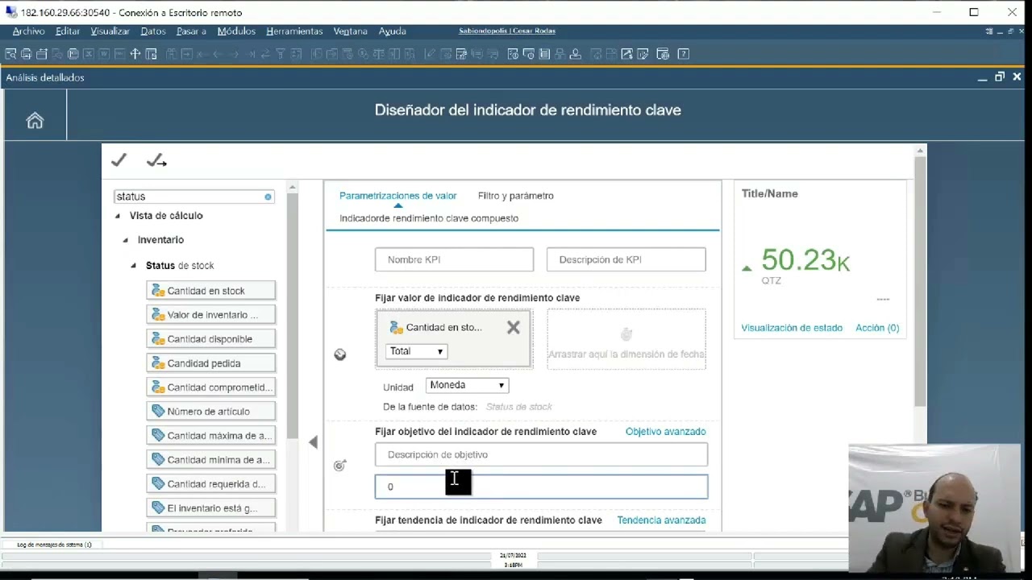Click the save checkmark icon

[119, 160]
